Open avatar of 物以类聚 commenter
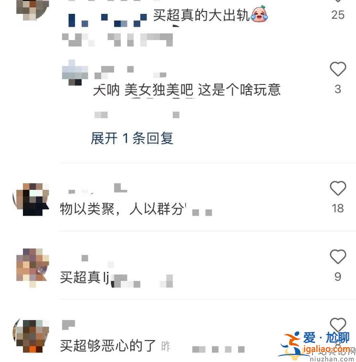The image size is (356, 362). point(31,199)
